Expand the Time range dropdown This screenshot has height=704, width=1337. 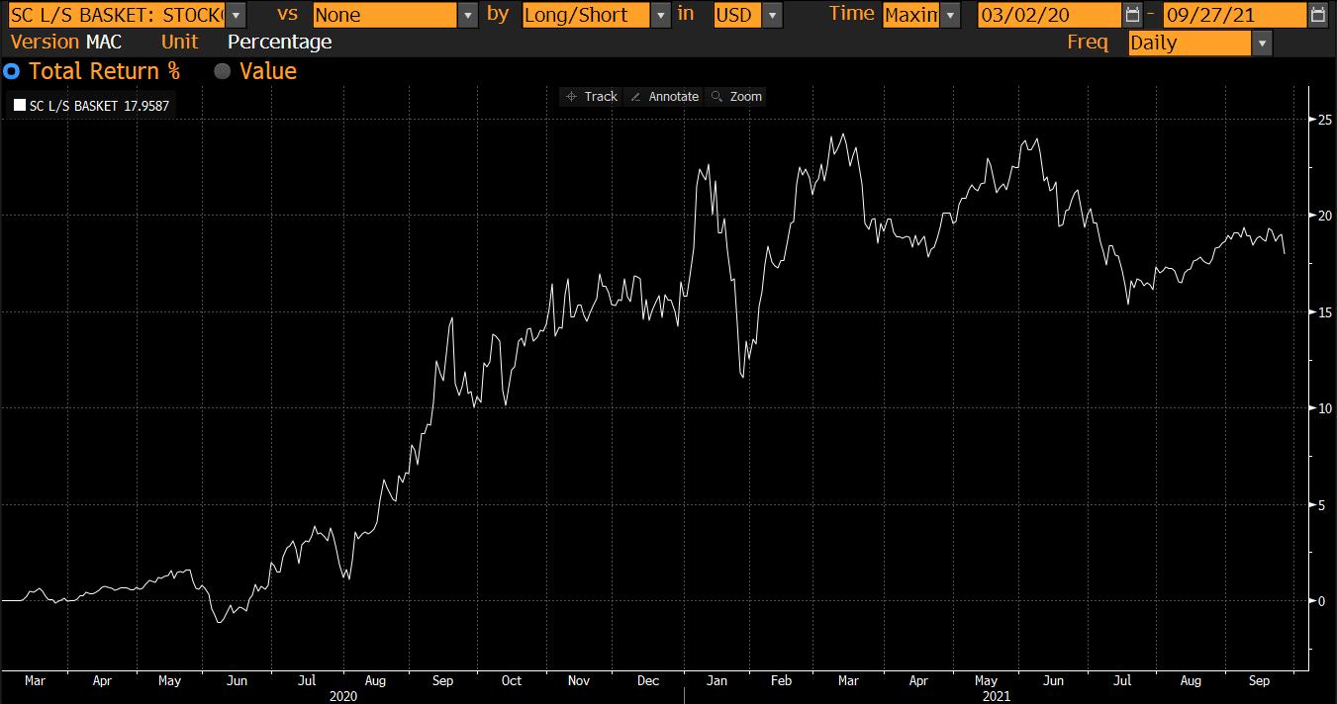point(950,15)
